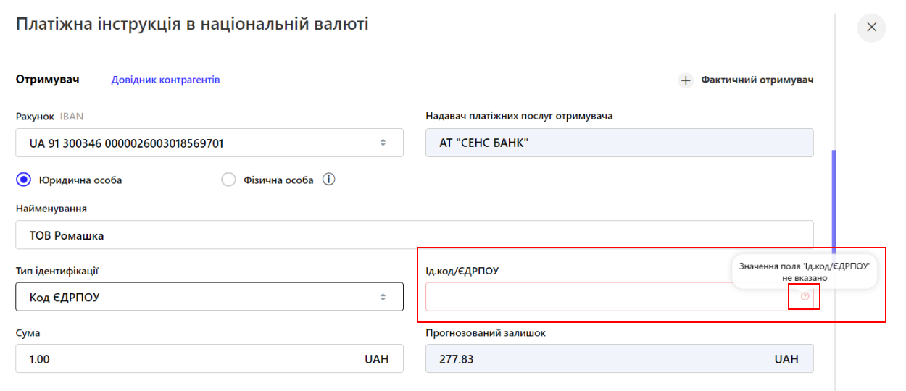Image resolution: width=906 pixels, height=391 pixels.
Task: Close the payment instruction form
Action: click(871, 28)
